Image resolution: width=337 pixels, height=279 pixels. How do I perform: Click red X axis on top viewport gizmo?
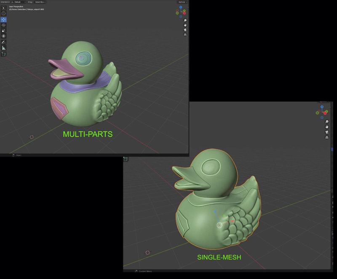point(184,13)
